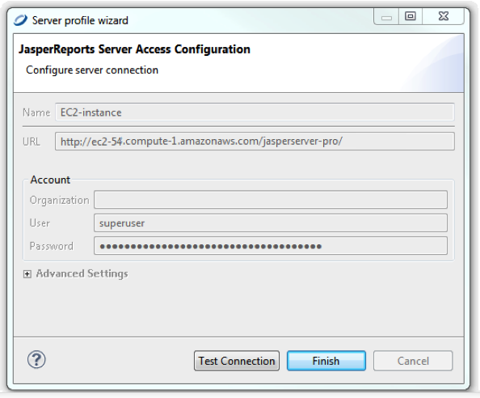Image resolution: width=480 pixels, height=398 pixels.
Task: Click the Advanced Settings label text
Action: [82, 273]
